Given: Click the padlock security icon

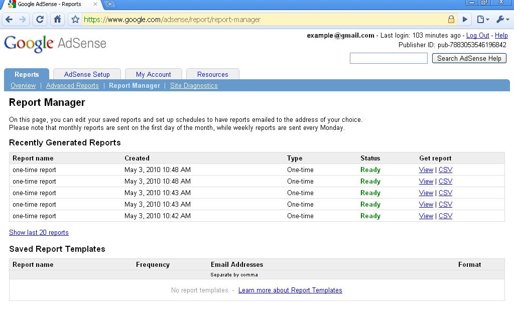Looking at the screenshot, I should pyautogui.click(x=451, y=20).
